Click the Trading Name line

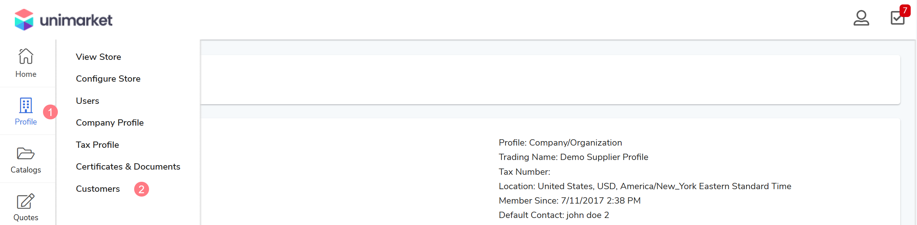tap(573, 157)
